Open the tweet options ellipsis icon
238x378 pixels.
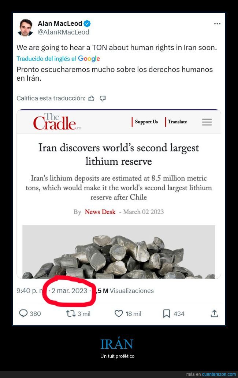(217, 23)
